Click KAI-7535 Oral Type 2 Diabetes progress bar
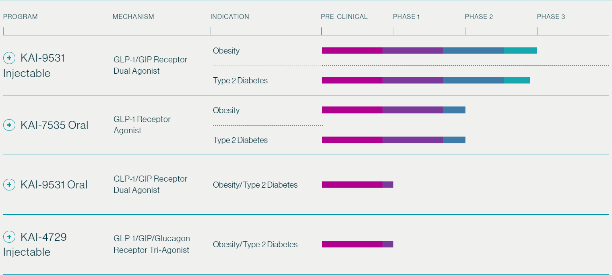The height and width of the screenshot is (275, 612). tap(393, 140)
